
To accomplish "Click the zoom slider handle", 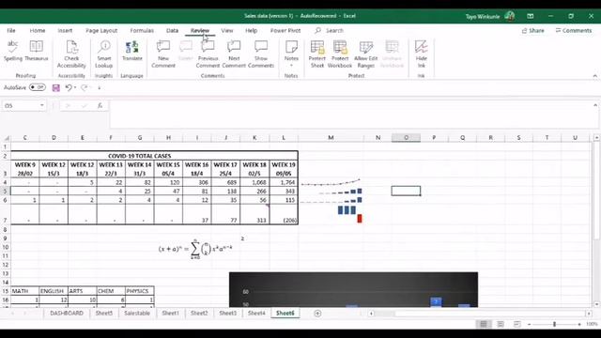I will tap(554, 324).
